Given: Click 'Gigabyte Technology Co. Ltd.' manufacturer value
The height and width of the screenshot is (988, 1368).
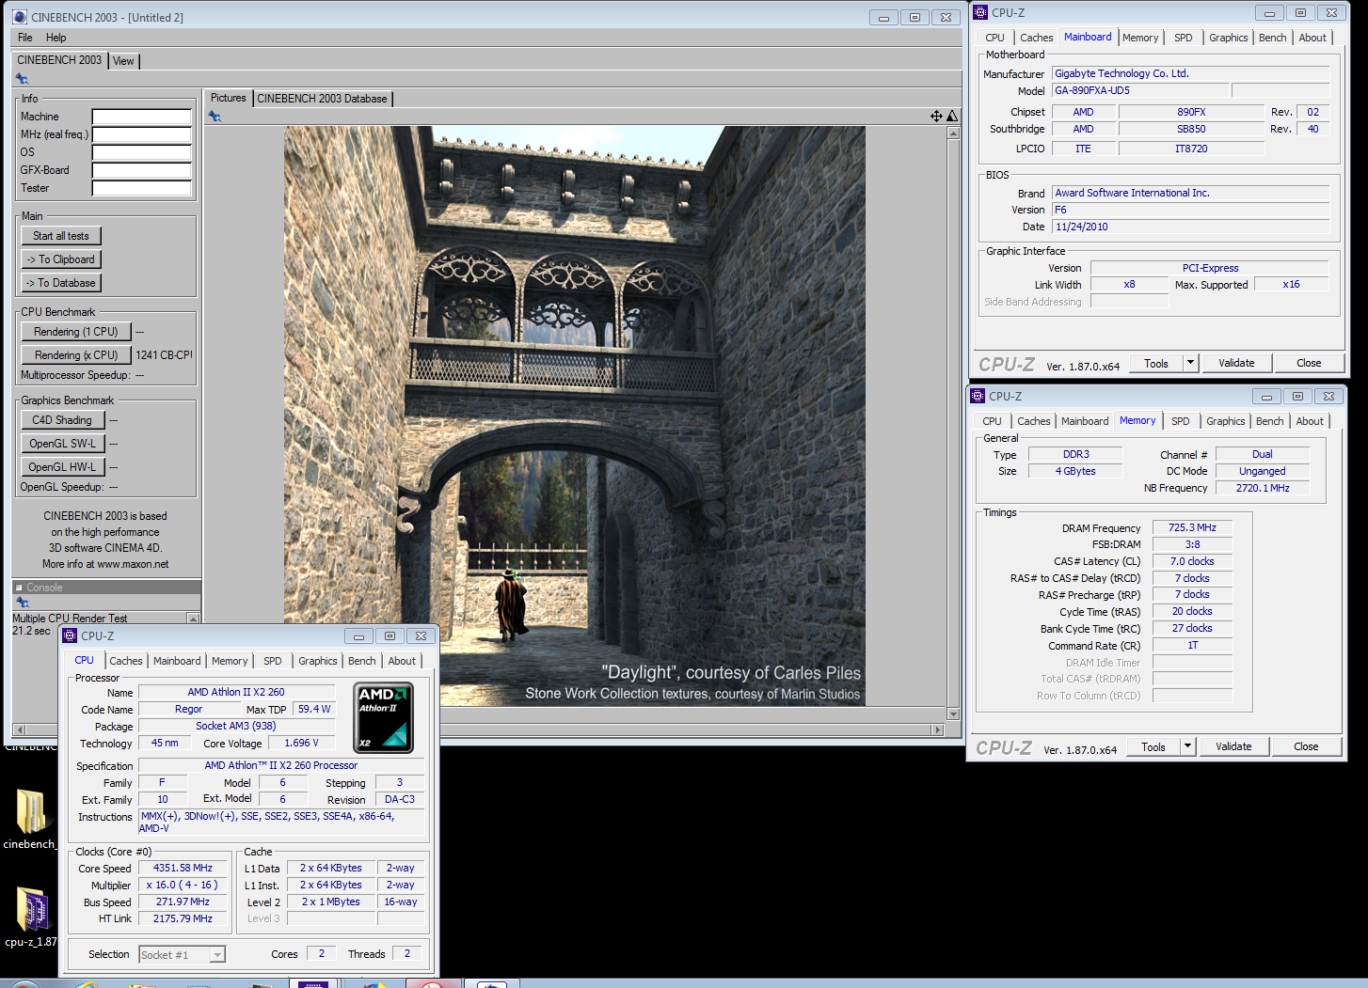Looking at the screenshot, I should pos(1121,73).
